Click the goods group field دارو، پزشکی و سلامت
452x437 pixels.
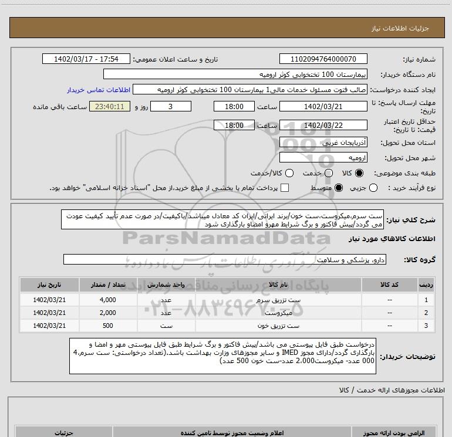(225, 259)
